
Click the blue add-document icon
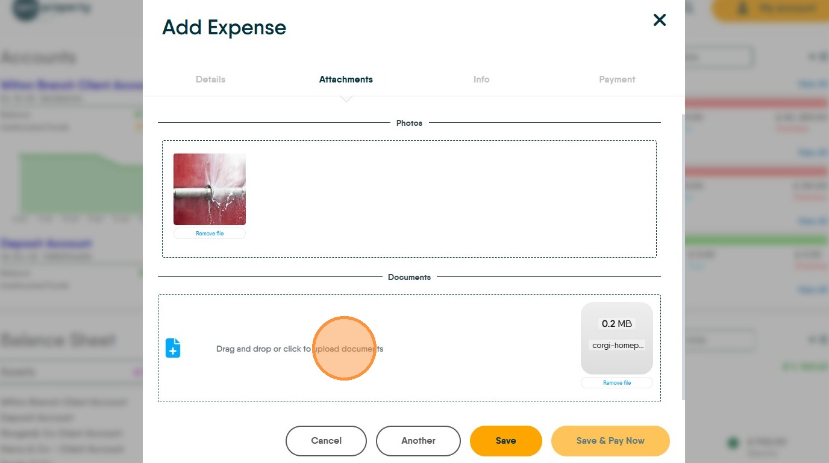(173, 348)
